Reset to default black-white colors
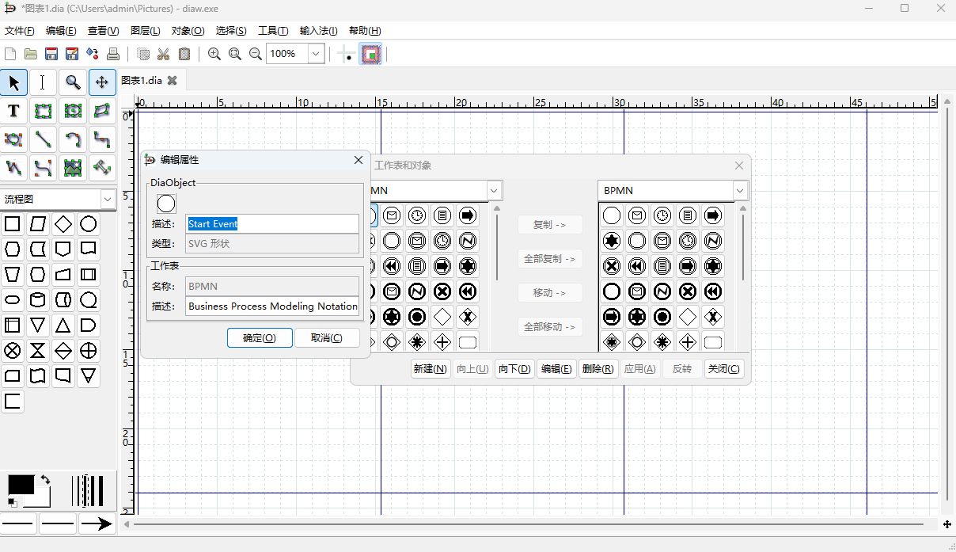The image size is (956, 552). pos(12,503)
